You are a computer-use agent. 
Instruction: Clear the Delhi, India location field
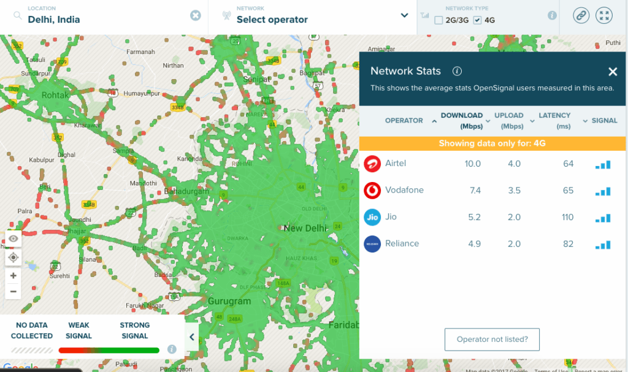(196, 15)
